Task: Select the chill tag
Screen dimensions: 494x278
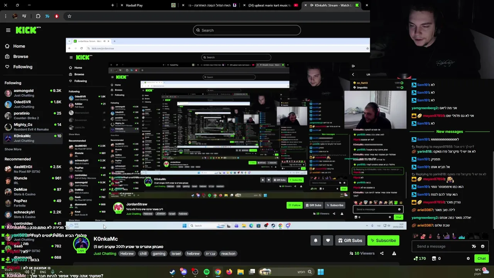Action: coord(143,254)
